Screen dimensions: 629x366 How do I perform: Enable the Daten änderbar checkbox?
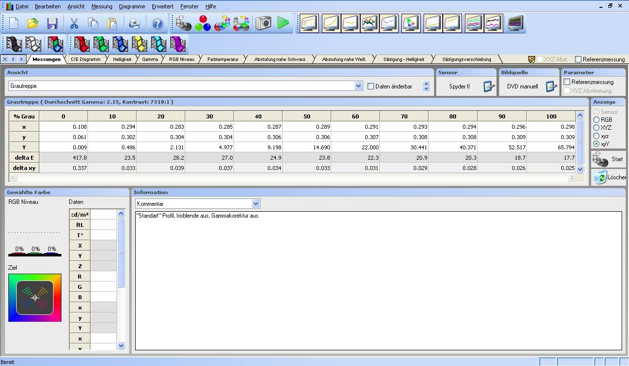tap(371, 86)
